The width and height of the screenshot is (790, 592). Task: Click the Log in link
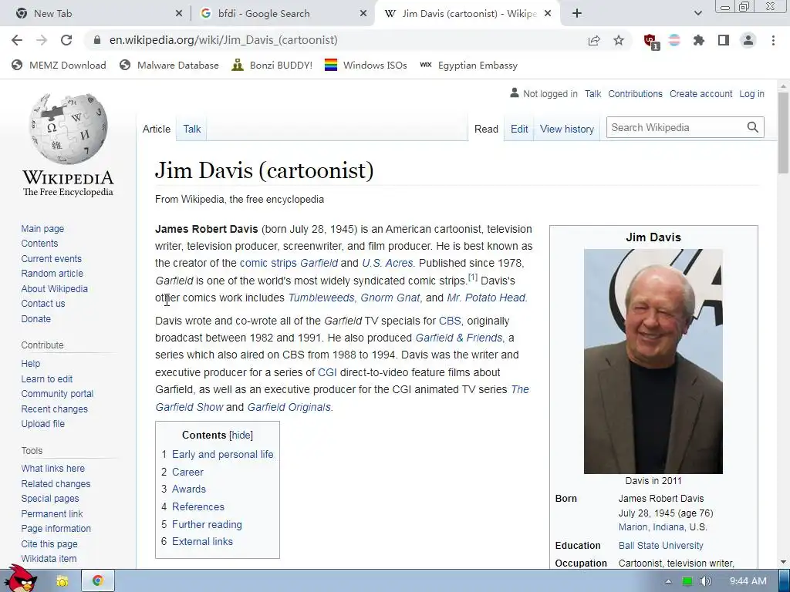(751, 93)
